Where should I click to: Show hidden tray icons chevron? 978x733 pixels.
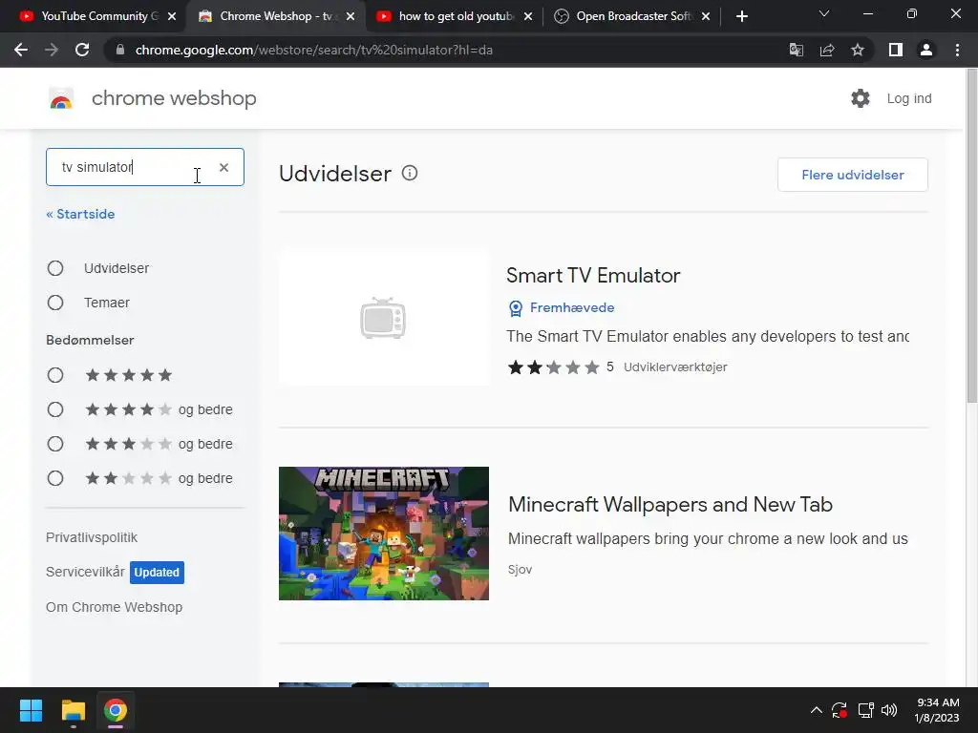816,710
